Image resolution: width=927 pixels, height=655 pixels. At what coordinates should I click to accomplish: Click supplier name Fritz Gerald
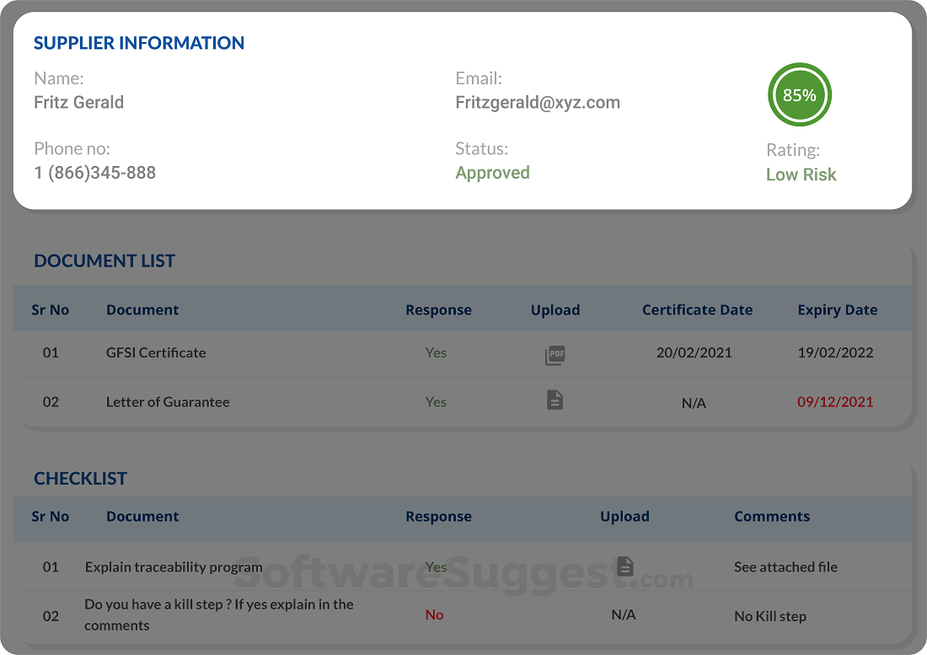[78, 102]
